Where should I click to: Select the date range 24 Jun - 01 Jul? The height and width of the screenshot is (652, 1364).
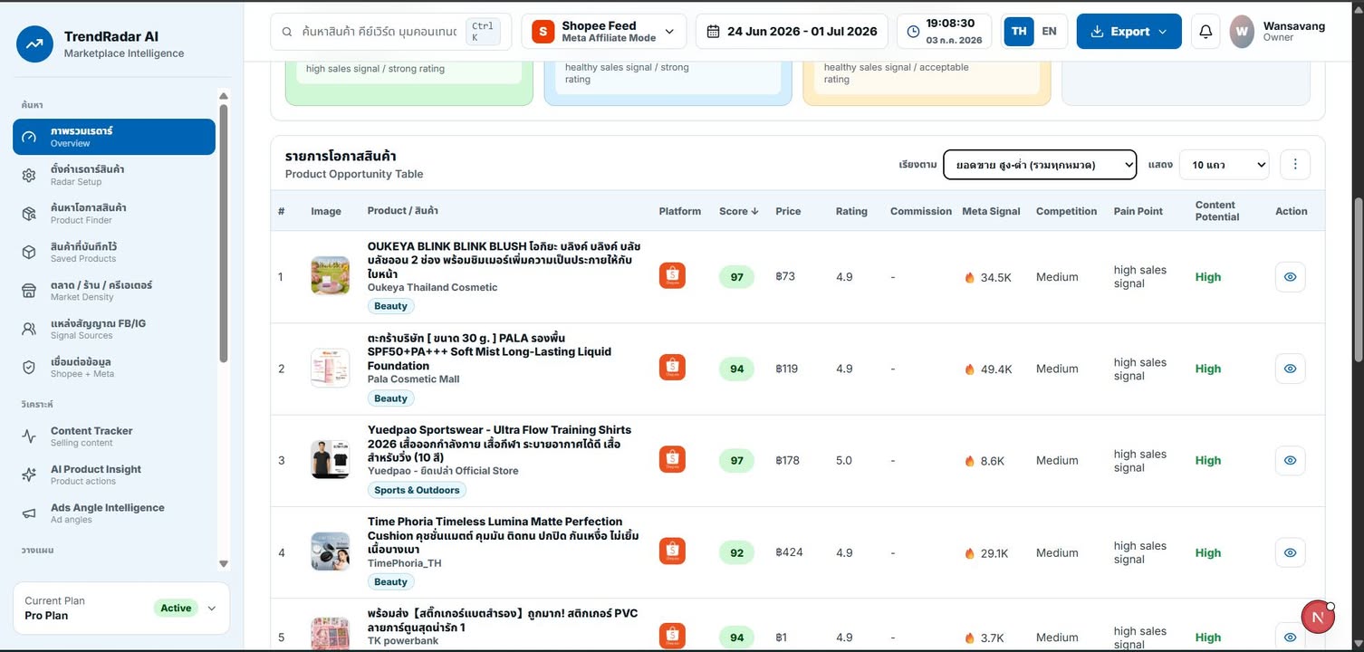[x=792, y=32]
